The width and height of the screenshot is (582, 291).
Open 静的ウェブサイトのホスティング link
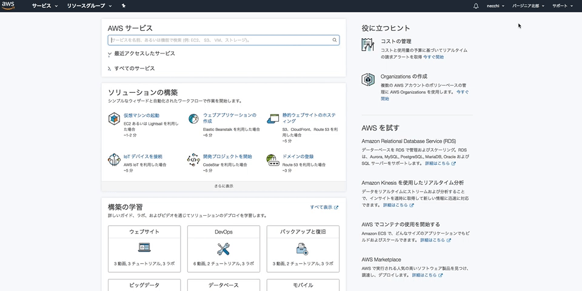309,118
